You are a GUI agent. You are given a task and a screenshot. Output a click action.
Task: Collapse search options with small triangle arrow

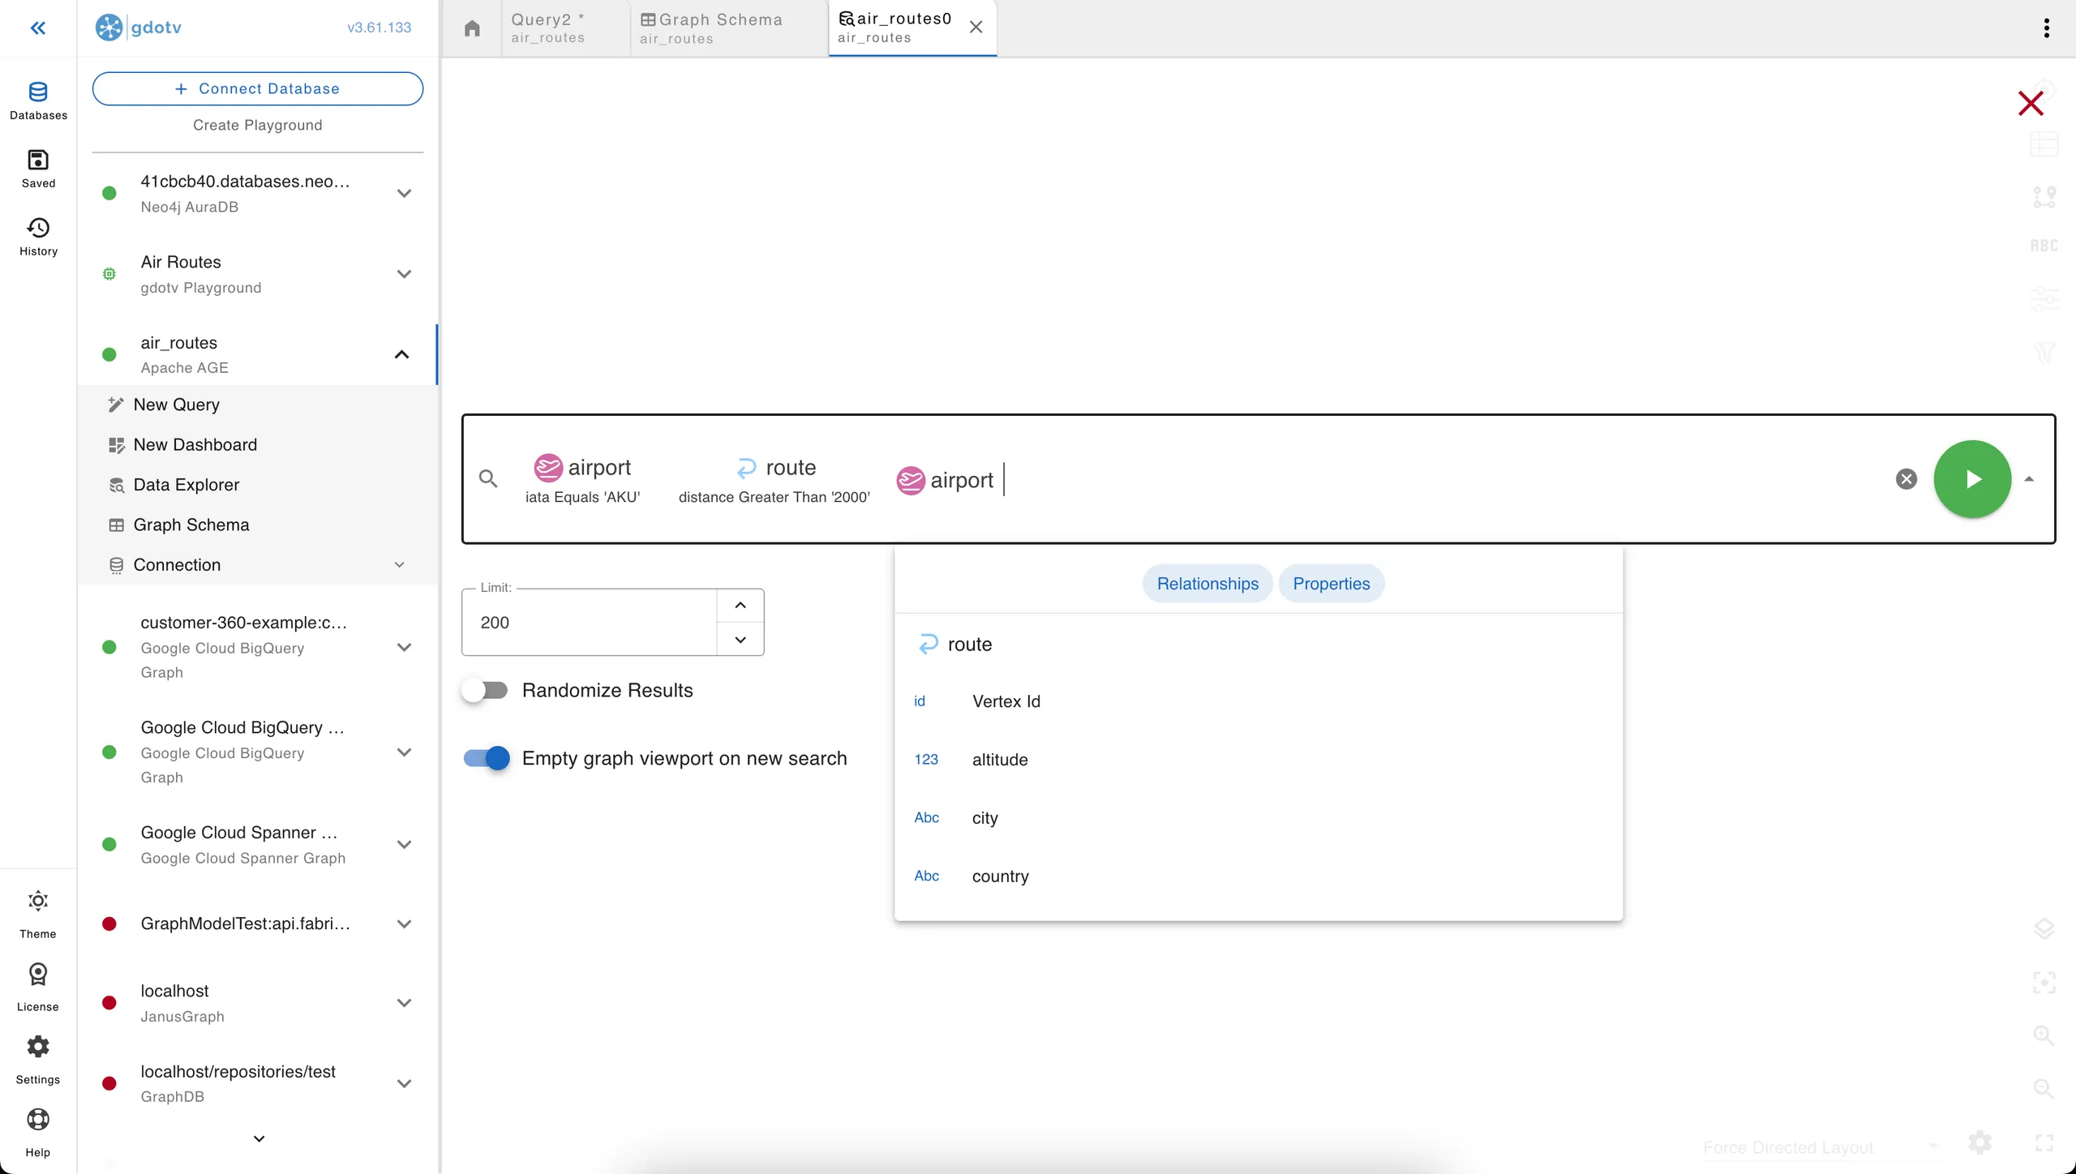coord(2029,478)
